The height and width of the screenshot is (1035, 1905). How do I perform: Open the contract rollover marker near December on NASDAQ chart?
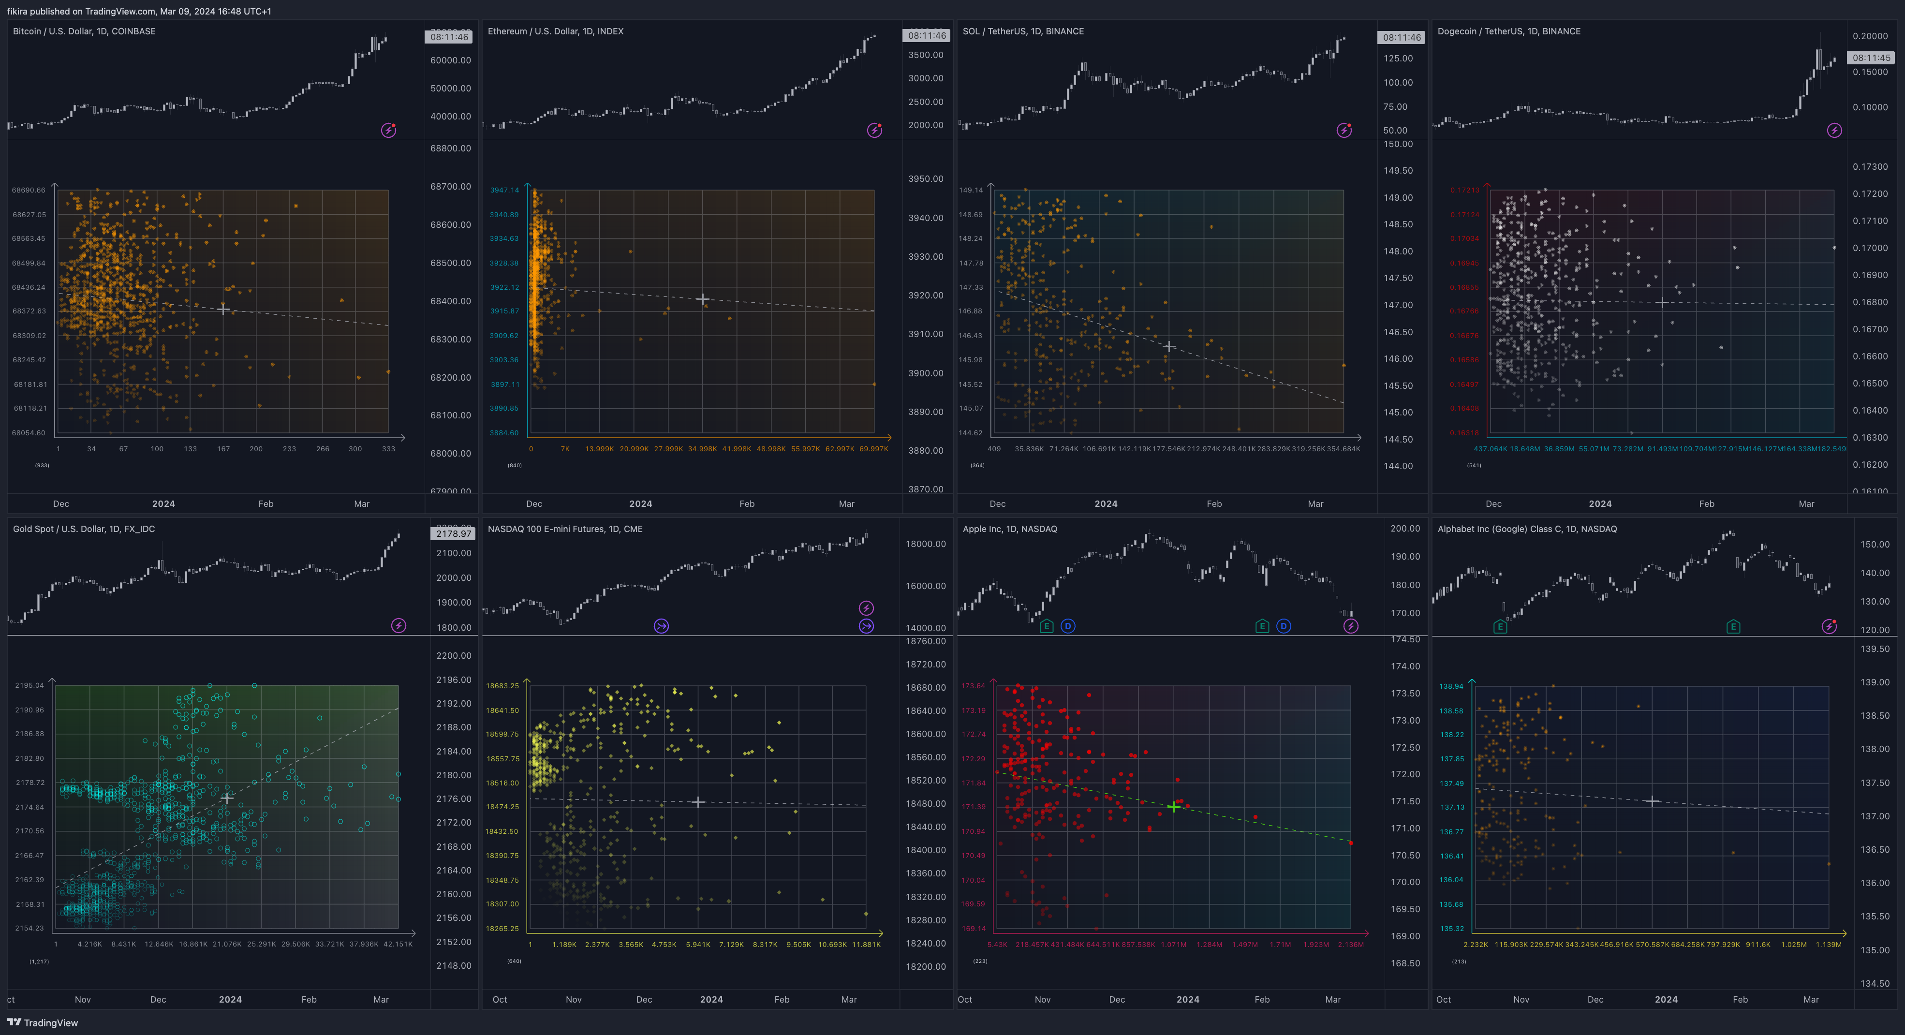[x=661, y=626]
